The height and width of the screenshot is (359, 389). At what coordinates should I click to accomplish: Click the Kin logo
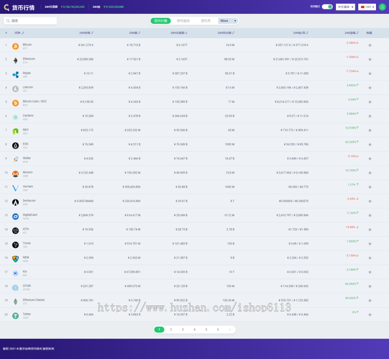pyautogui.click(x=16, y=273)
